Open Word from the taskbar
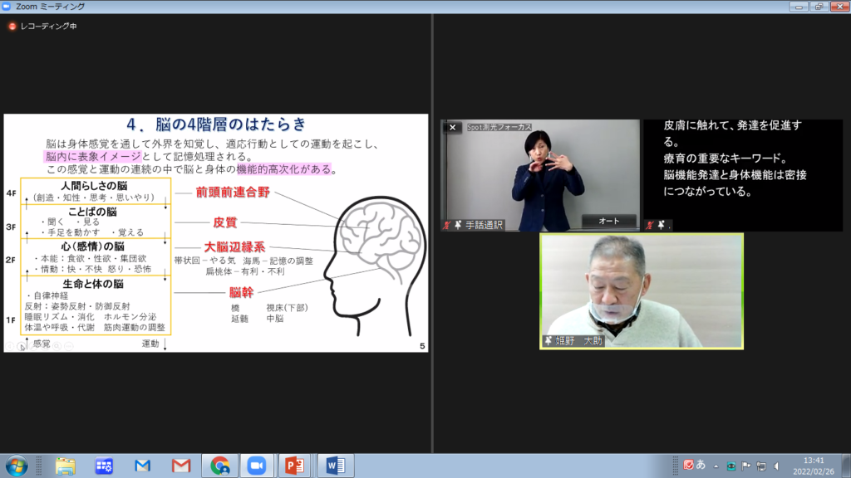 click(x=335, y=466)
